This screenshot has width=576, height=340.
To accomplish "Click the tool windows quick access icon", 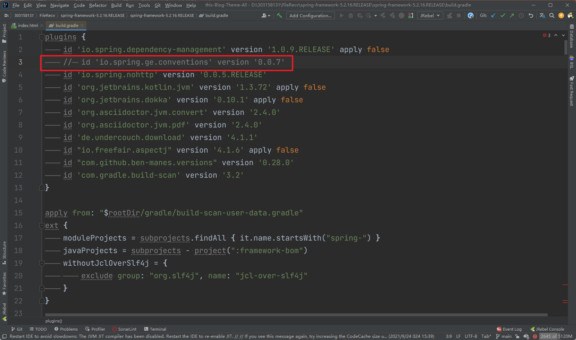I will [x=4, y=336].
